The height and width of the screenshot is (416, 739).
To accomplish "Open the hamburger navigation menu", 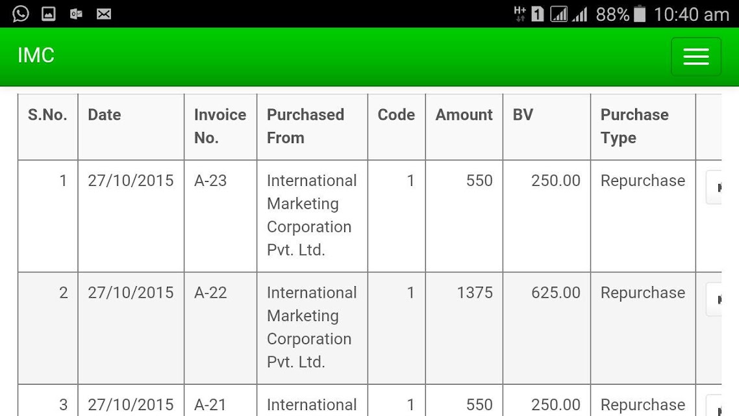I will pyautogui.click(x=696, y=57).
